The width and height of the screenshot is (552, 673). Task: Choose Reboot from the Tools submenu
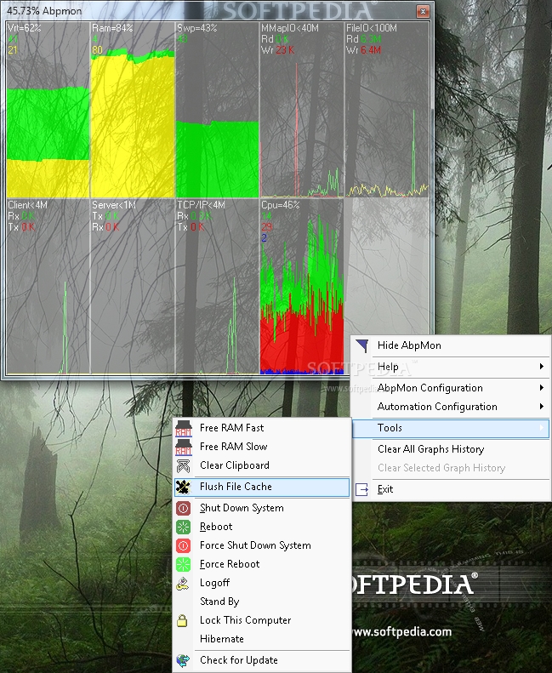262,527
